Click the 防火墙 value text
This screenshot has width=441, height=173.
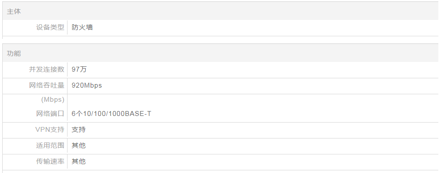tap(82, 27)
